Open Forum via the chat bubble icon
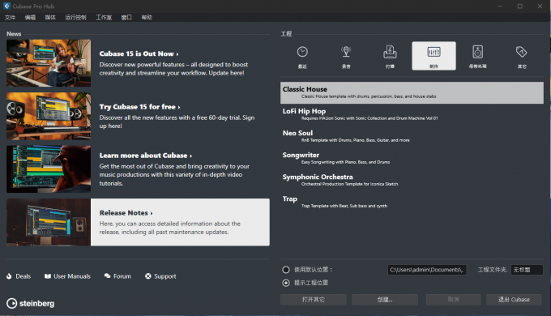This screenshot has width=551, height=316. click(x=108, y=276)
